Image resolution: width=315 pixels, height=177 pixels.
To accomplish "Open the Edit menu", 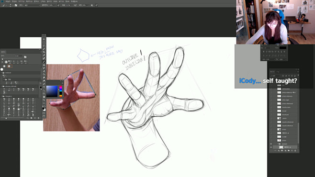I will click(x=14, y=1).
